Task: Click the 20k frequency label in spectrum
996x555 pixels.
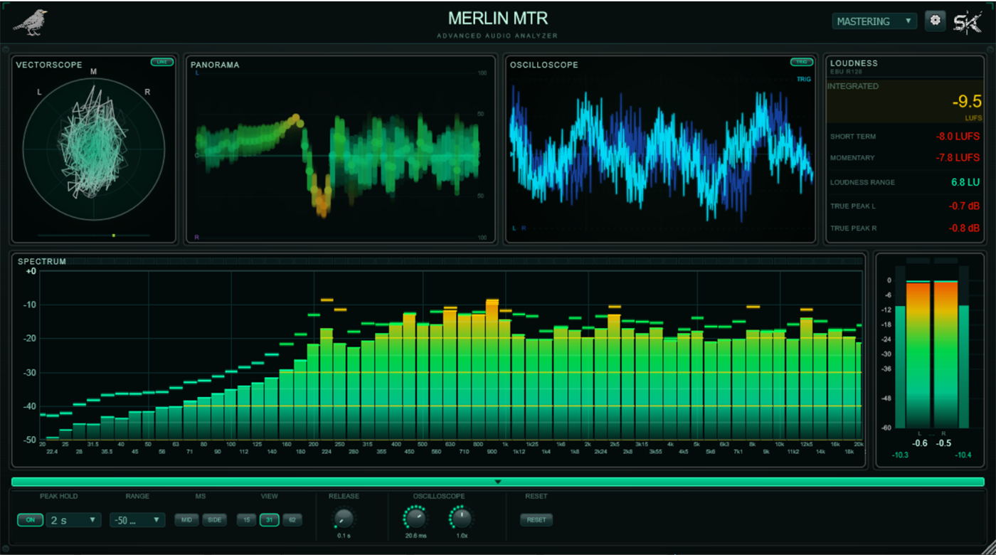Action: pos(858,444)
